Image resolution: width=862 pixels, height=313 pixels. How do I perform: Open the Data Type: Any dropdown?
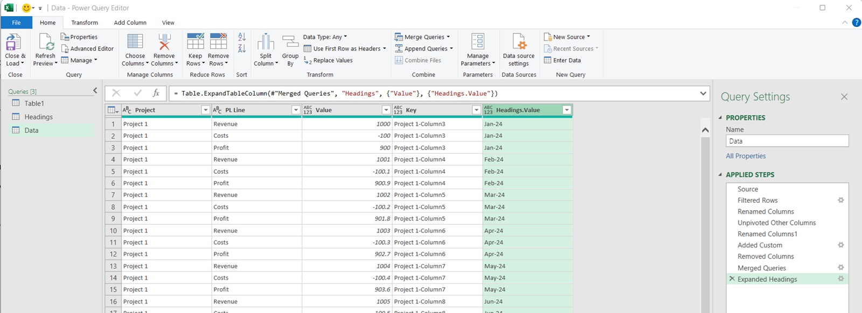point(325,37)
